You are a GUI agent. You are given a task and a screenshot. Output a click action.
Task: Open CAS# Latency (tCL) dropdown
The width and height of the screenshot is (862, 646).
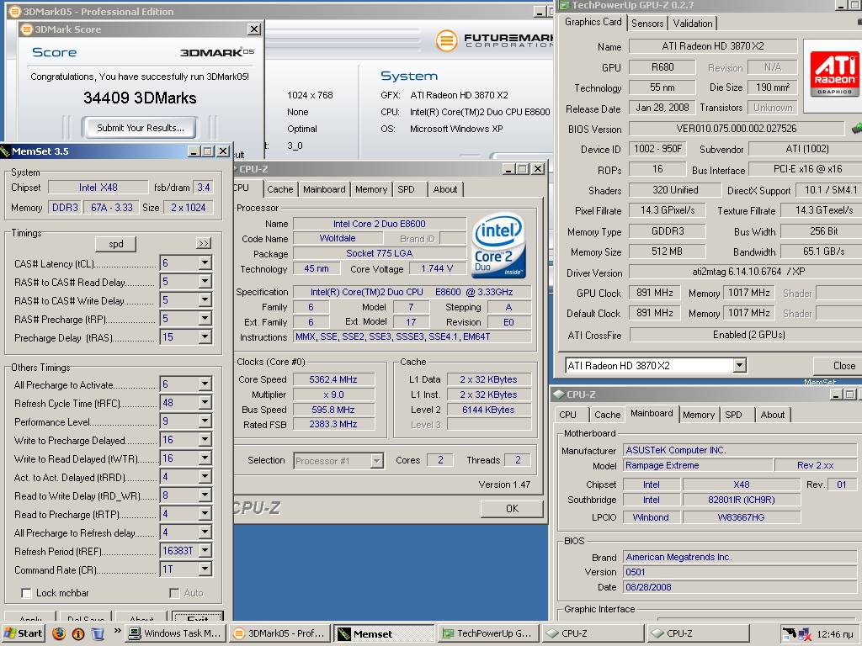[205, 263]
